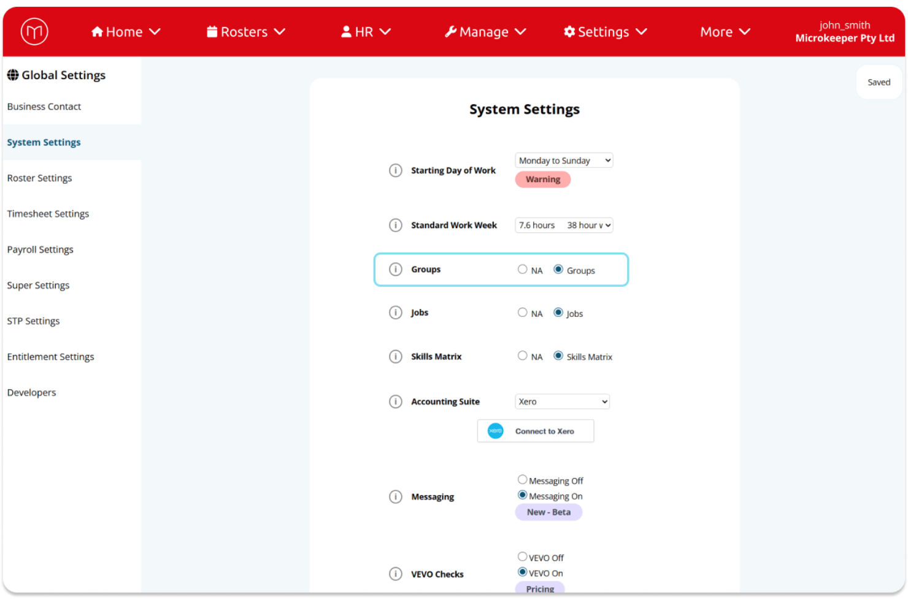Select NA radio for Groups
This screenshot has height=605, width=908.
coord(522,269)
